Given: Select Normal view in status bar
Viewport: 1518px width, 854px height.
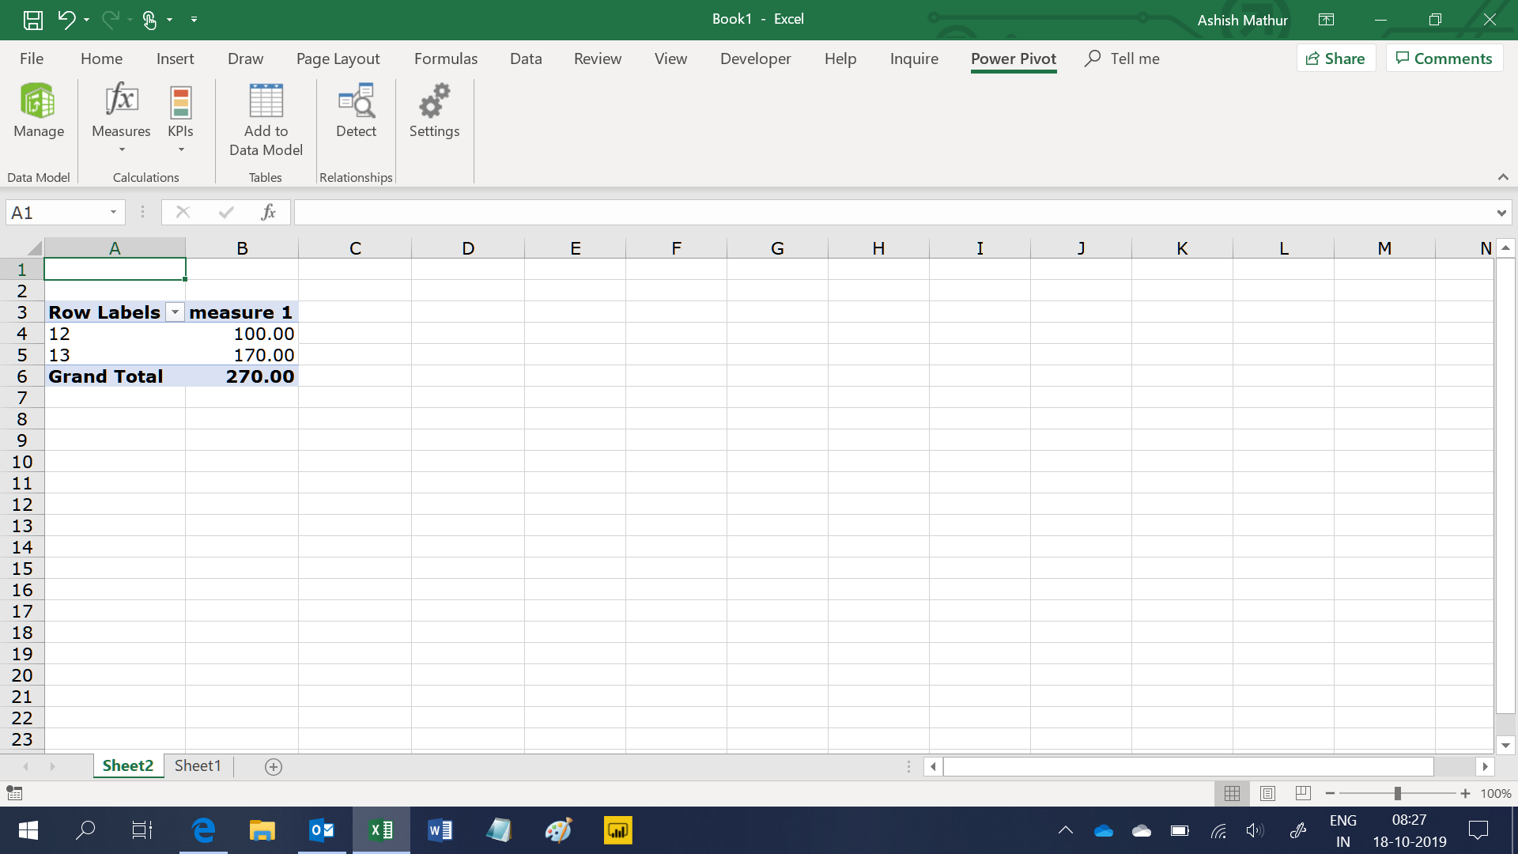Looking at the screenshot, I should pos(1232,793).
